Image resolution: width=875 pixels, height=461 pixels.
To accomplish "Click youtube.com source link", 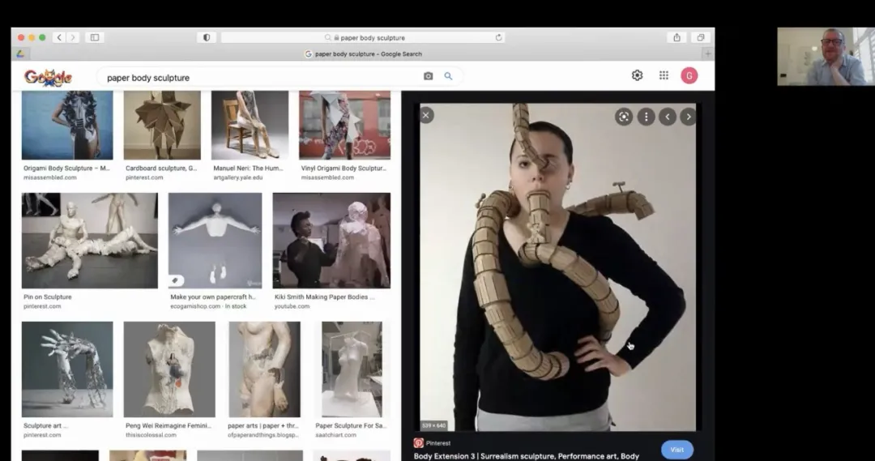I will [292, 306].
